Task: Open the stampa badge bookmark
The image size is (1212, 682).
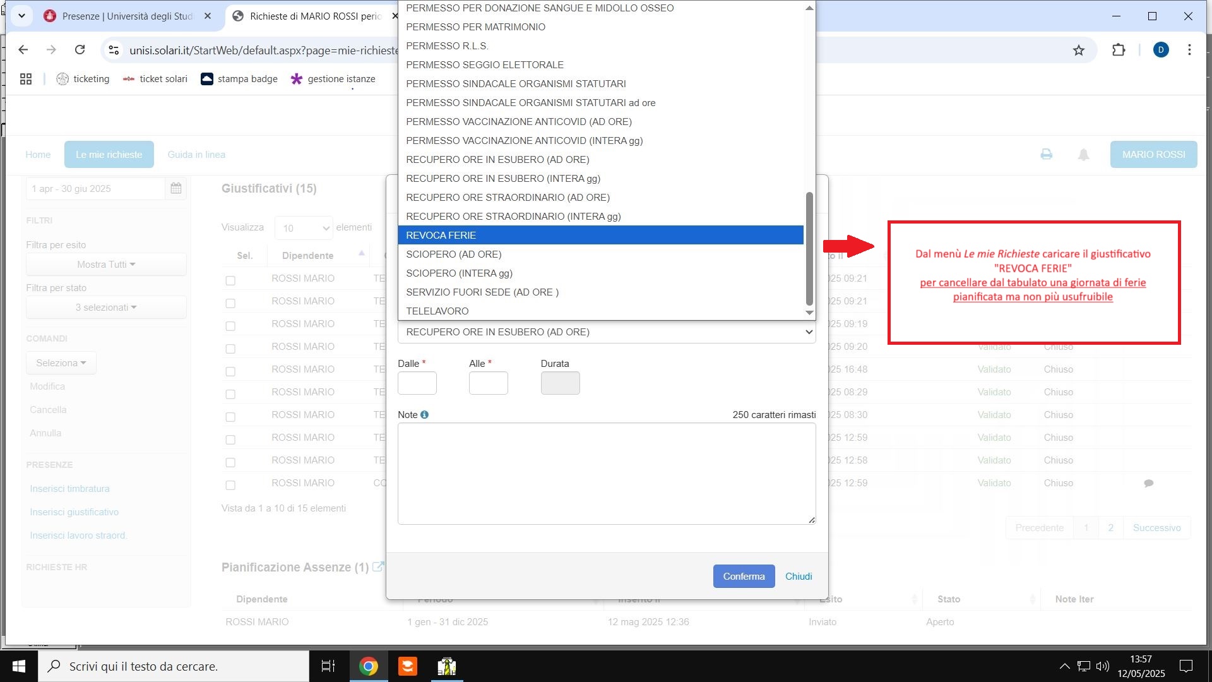Action: point(239,79)
